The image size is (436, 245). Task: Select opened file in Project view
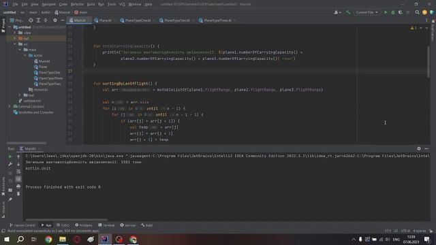pos(31,20)
